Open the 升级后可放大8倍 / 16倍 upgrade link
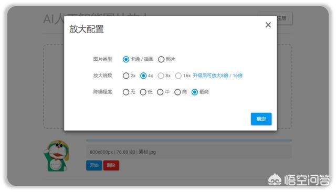Image resolution: width=336 pixels, height=192 pixels. click(x=218, y=76)
